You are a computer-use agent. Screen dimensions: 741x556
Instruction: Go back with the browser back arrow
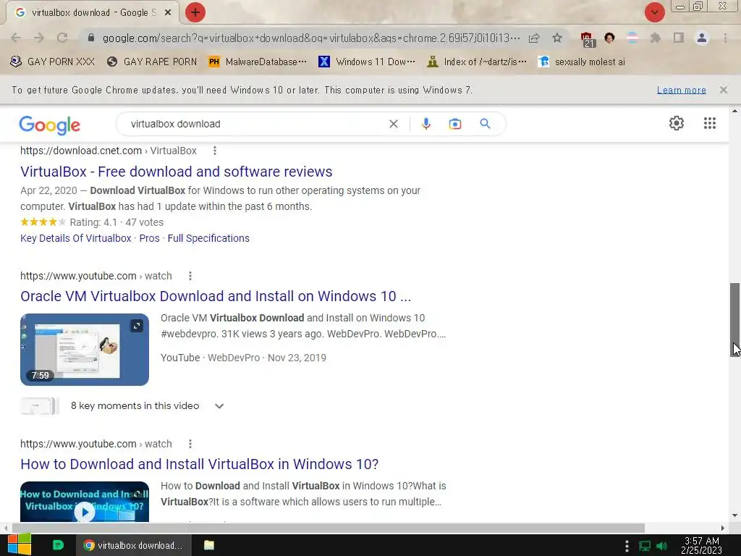[x=16, y=38]
